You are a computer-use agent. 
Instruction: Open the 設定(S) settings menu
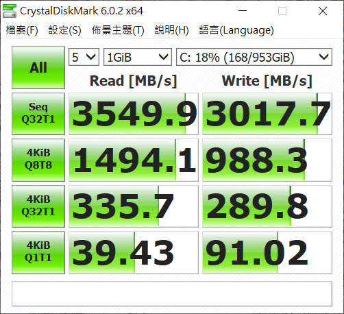(x=64, y=30)
